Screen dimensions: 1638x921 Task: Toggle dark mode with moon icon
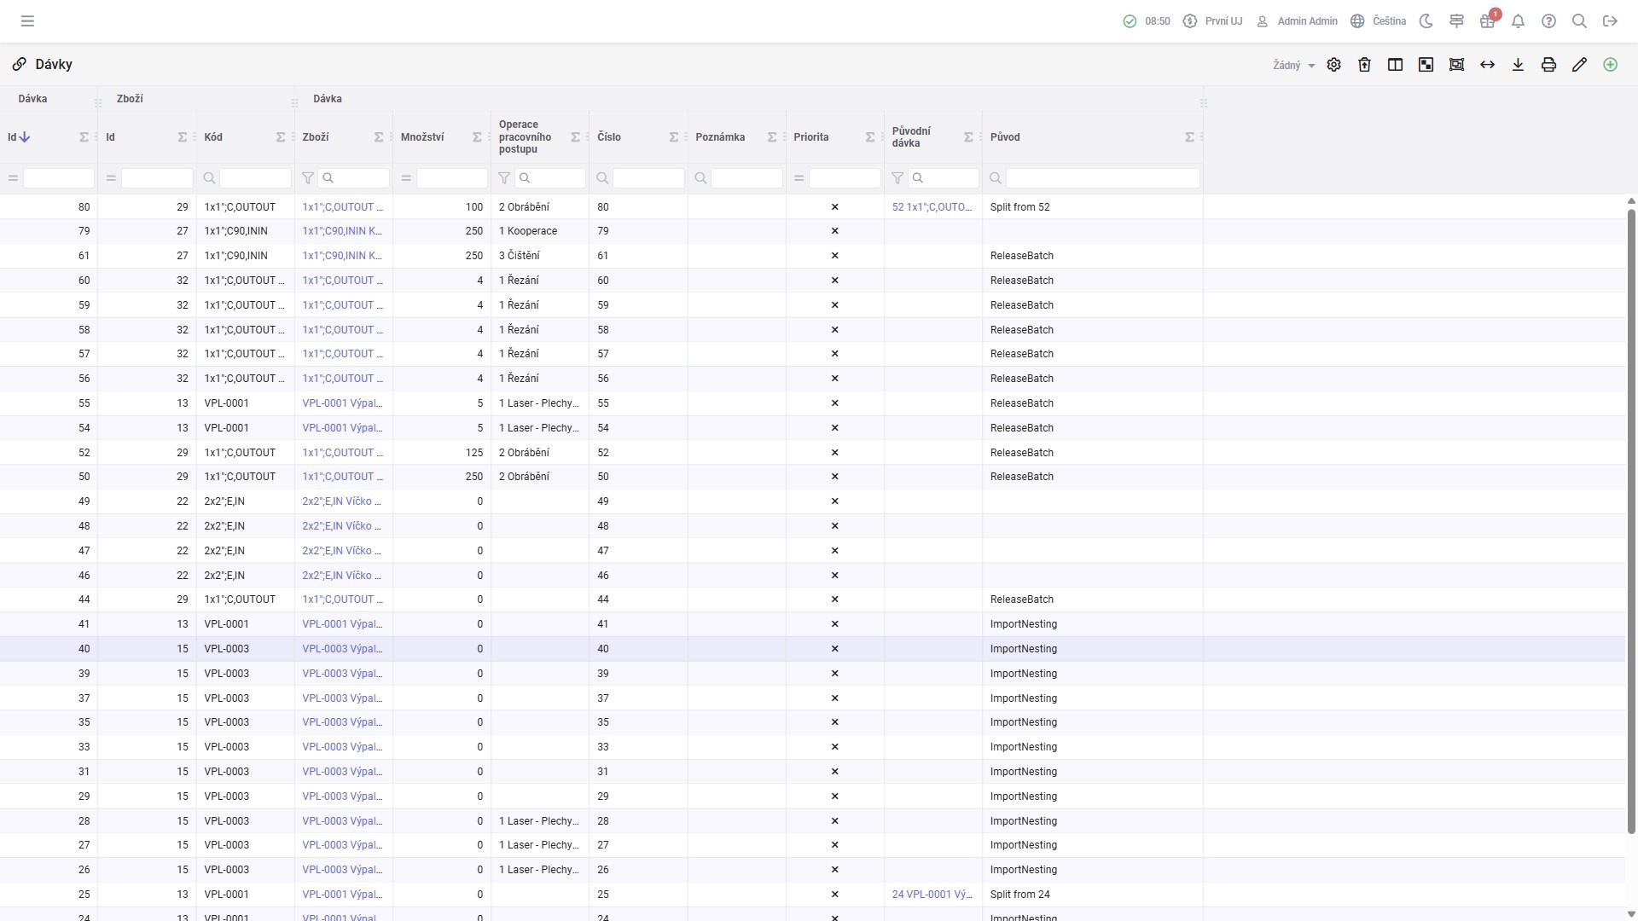pos(1426,21)
